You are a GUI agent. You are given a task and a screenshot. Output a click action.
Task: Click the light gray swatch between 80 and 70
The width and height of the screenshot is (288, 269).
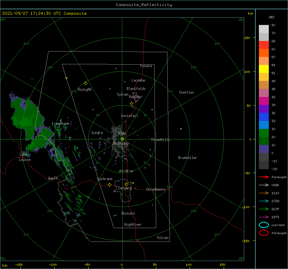tap(264, 29)
